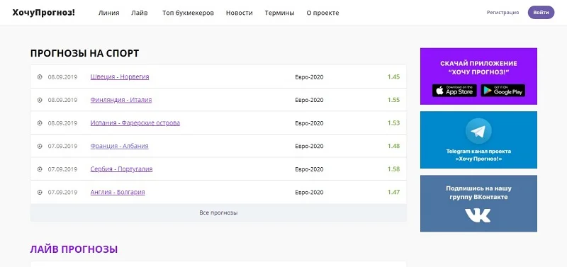The width and height of the screenshot is (567, 267).
Task: Open Топ букмекеров in the navigation
Action: (x=188, y=13)
